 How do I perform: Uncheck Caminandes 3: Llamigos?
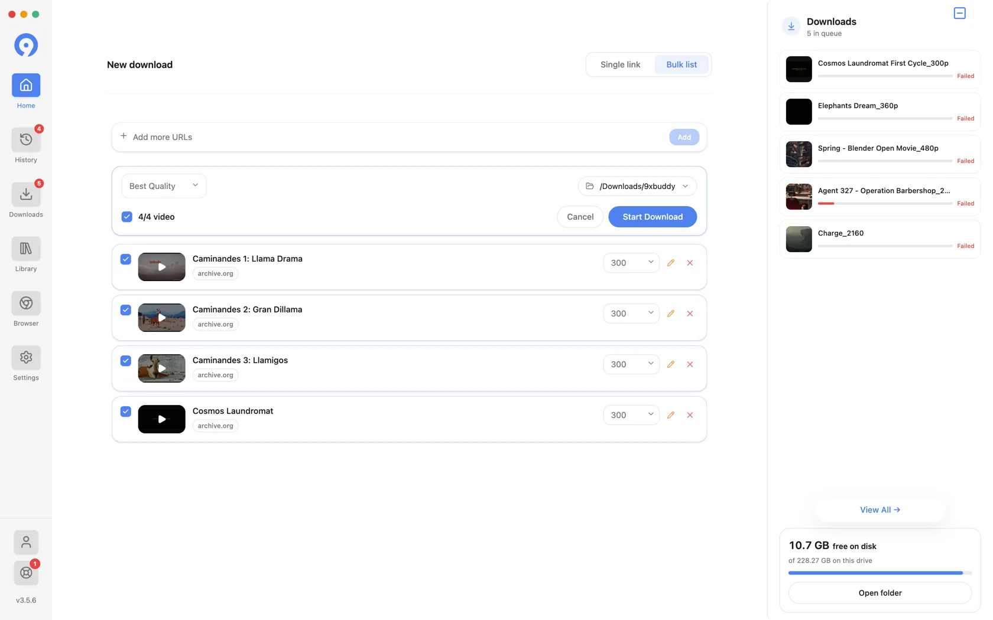(125, 361)
